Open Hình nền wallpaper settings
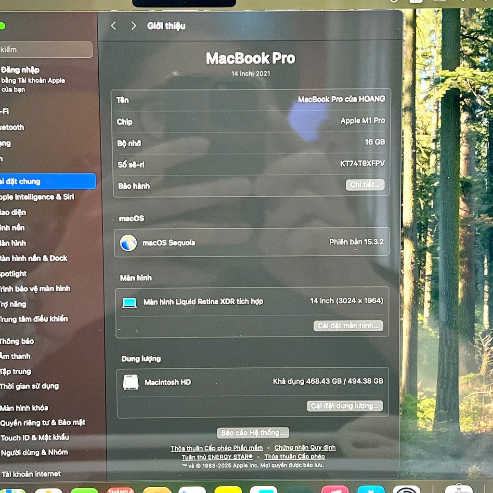Screen dimensions: 493x493 click(x=12, y=228)
